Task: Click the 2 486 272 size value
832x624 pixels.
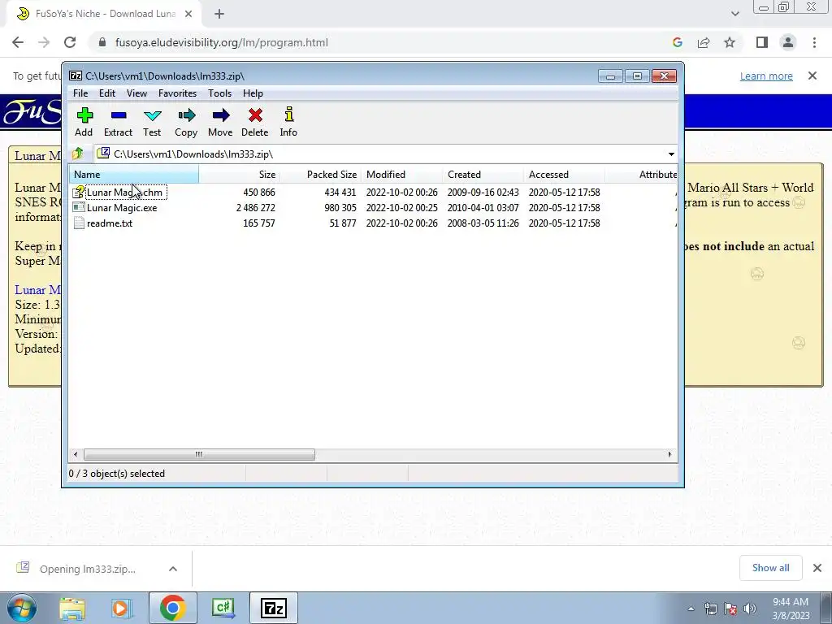Action: pos(256,207)
